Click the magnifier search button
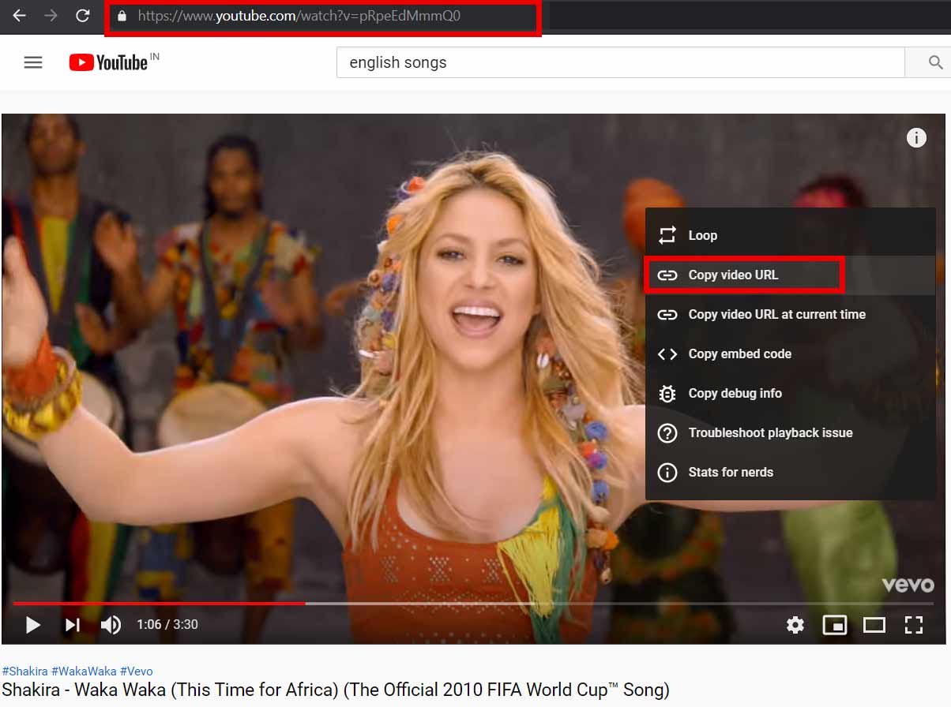 click(x=935, y=62)
